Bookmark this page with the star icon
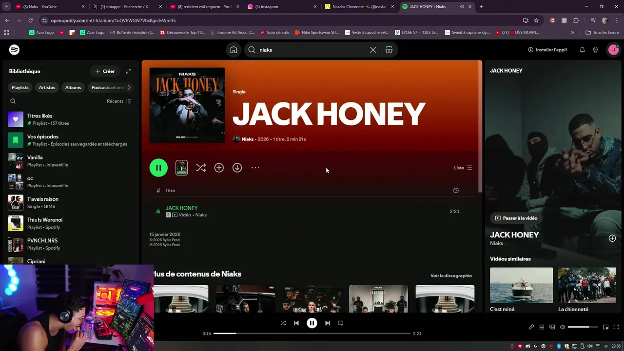This screenshot has height=351, width=624. point(536,20)
